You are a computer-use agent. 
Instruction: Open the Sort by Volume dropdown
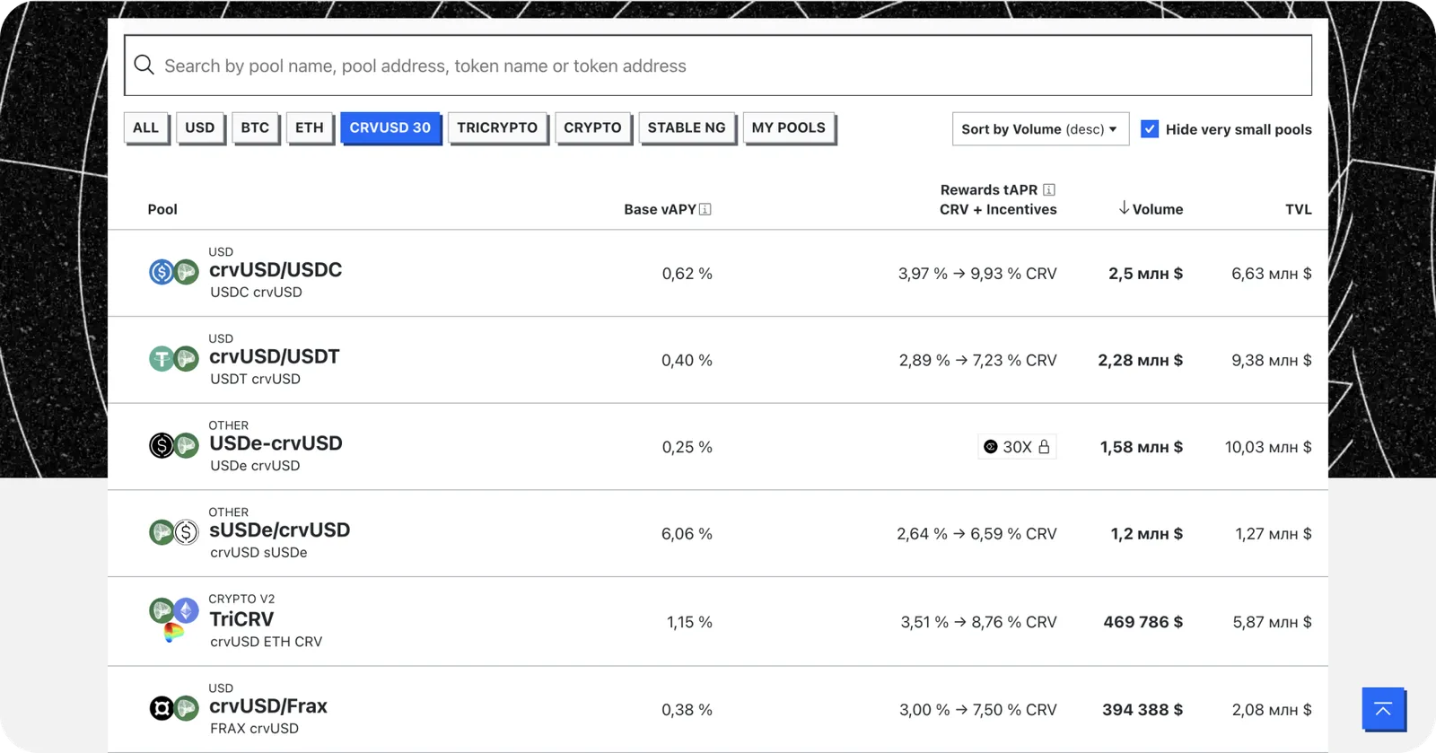click(x=1040, y=129)
